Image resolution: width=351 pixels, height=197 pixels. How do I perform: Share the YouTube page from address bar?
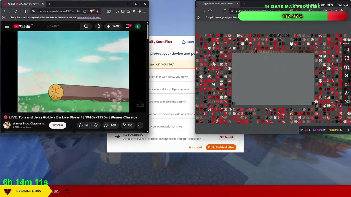pyautogui.click(x=85, y=11)
